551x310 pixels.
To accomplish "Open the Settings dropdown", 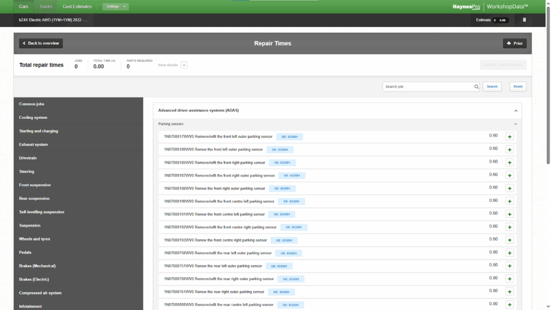I will (116, 6).
